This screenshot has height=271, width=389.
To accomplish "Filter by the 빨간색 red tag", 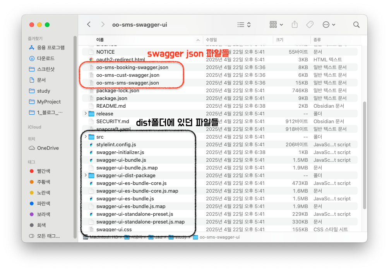I will coord(40,171).
